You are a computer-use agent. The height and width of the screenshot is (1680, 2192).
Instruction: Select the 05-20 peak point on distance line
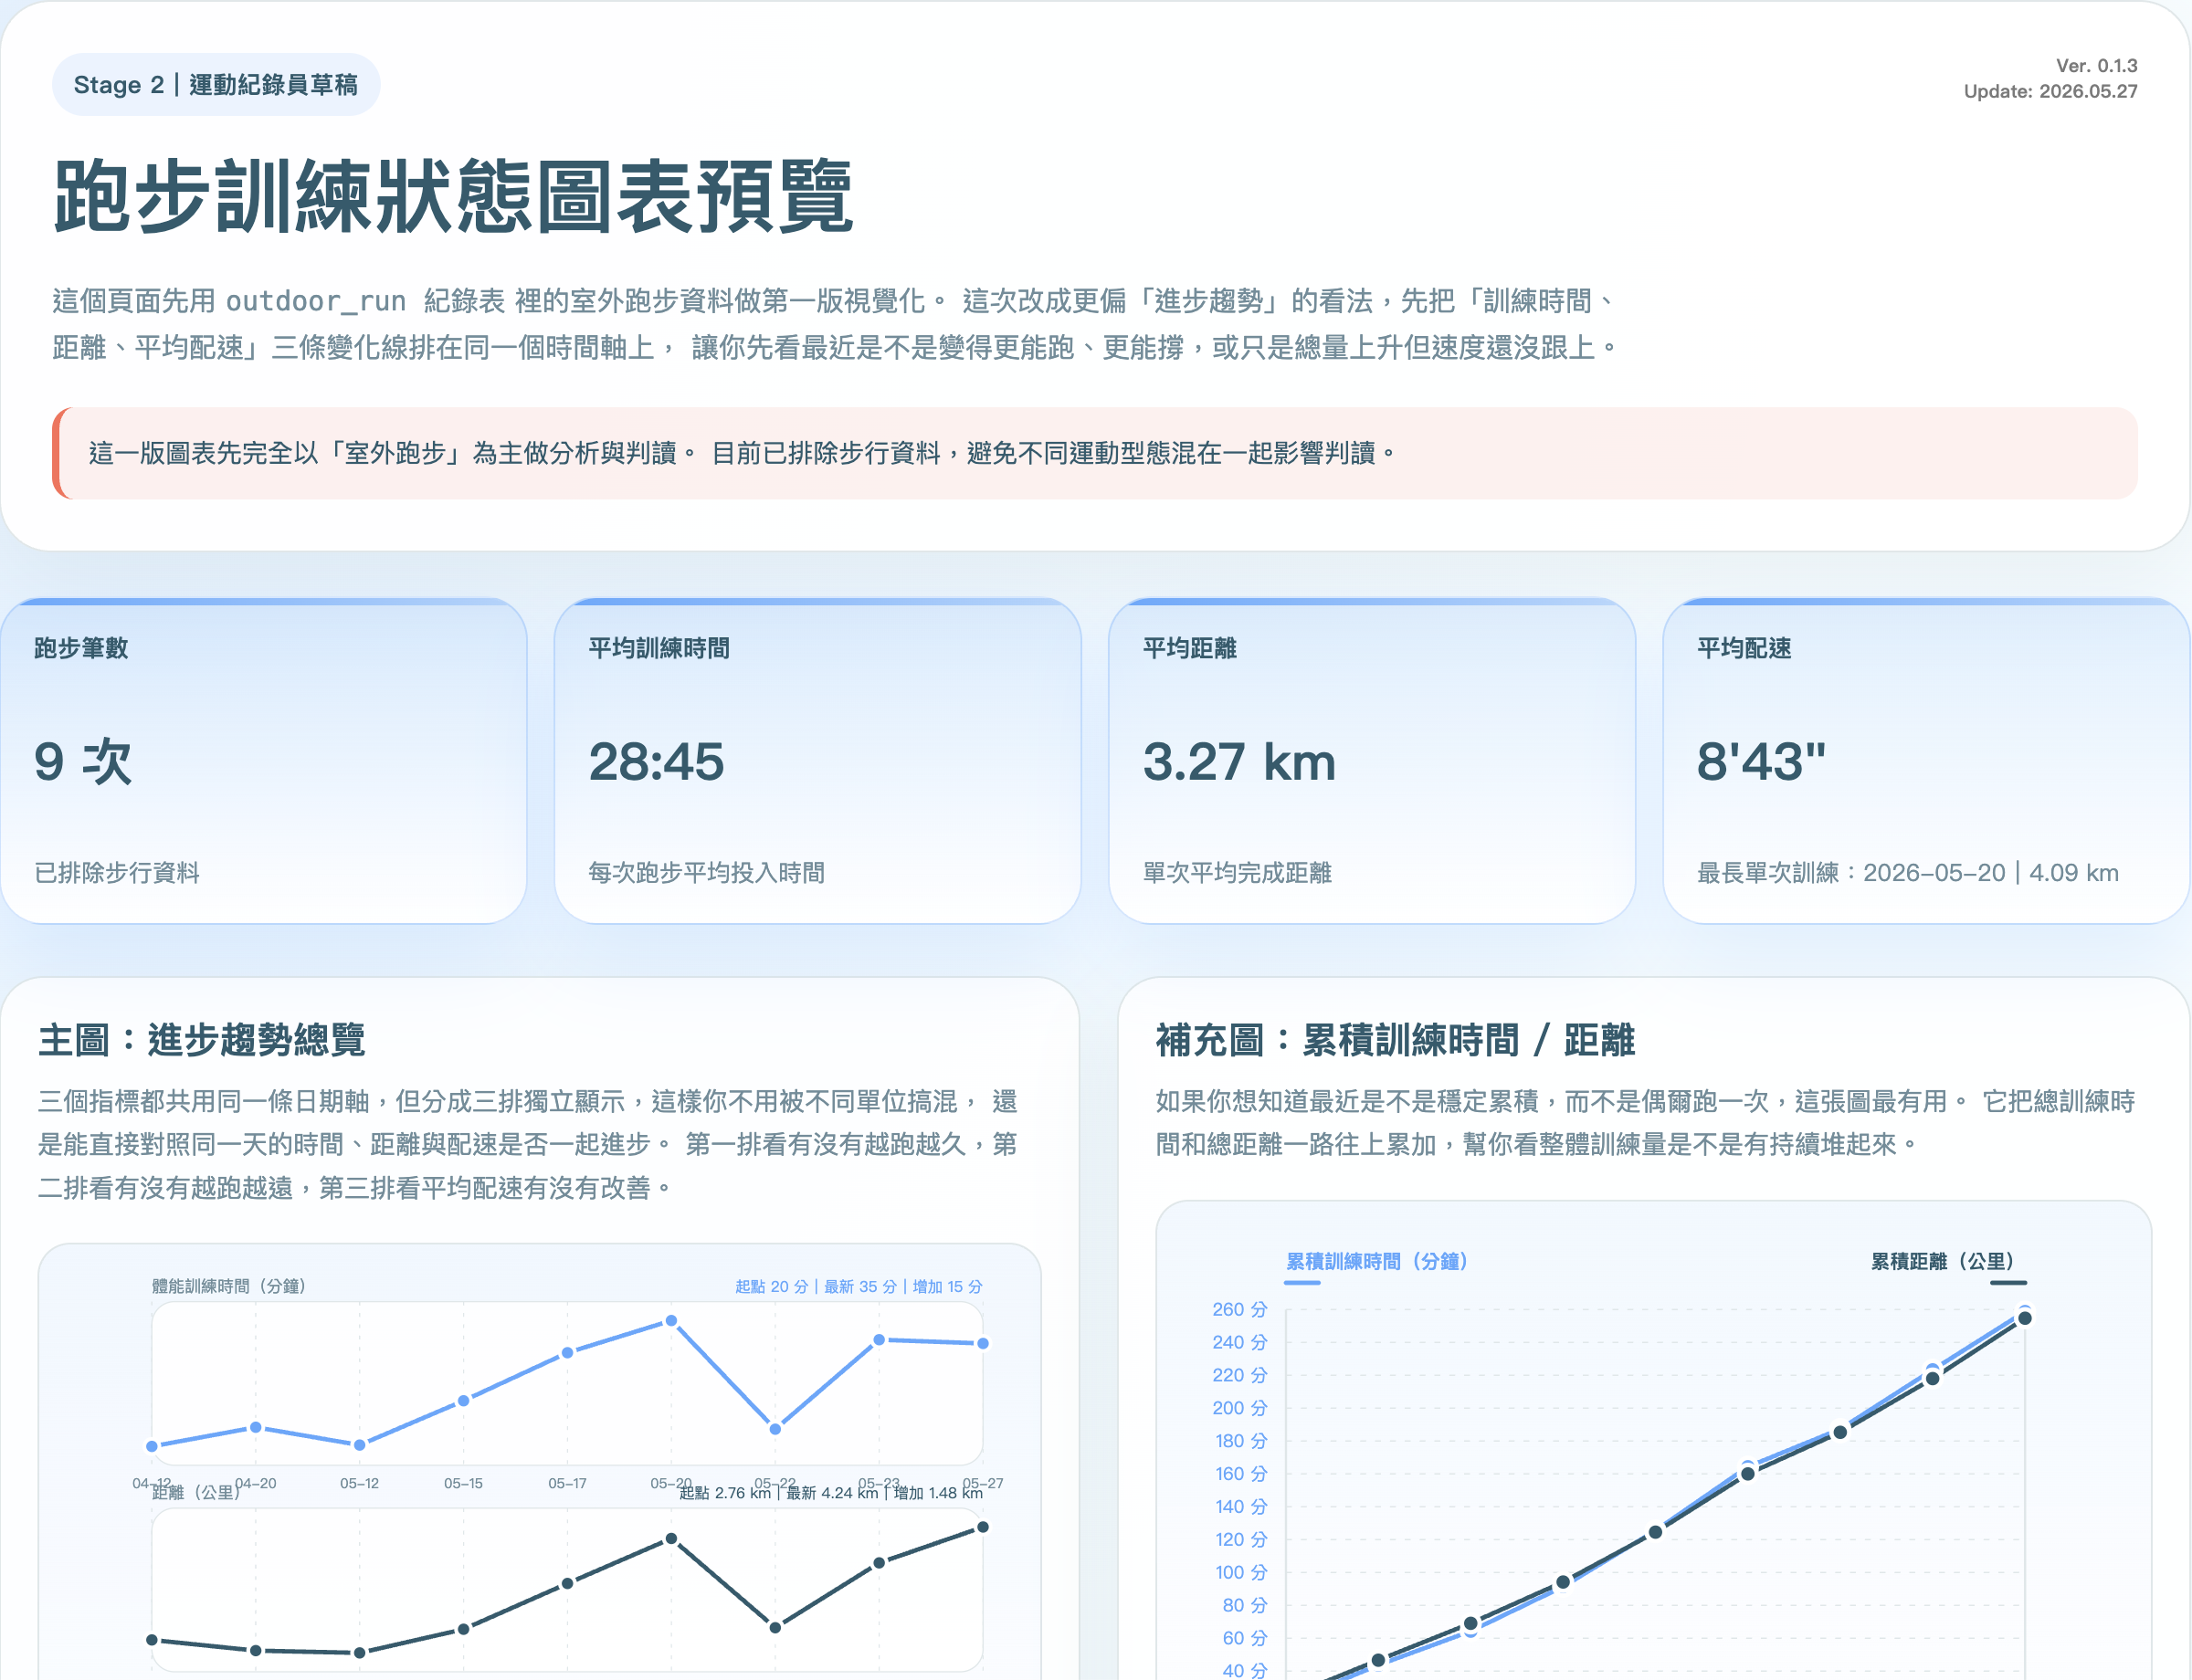(671, 1539)
